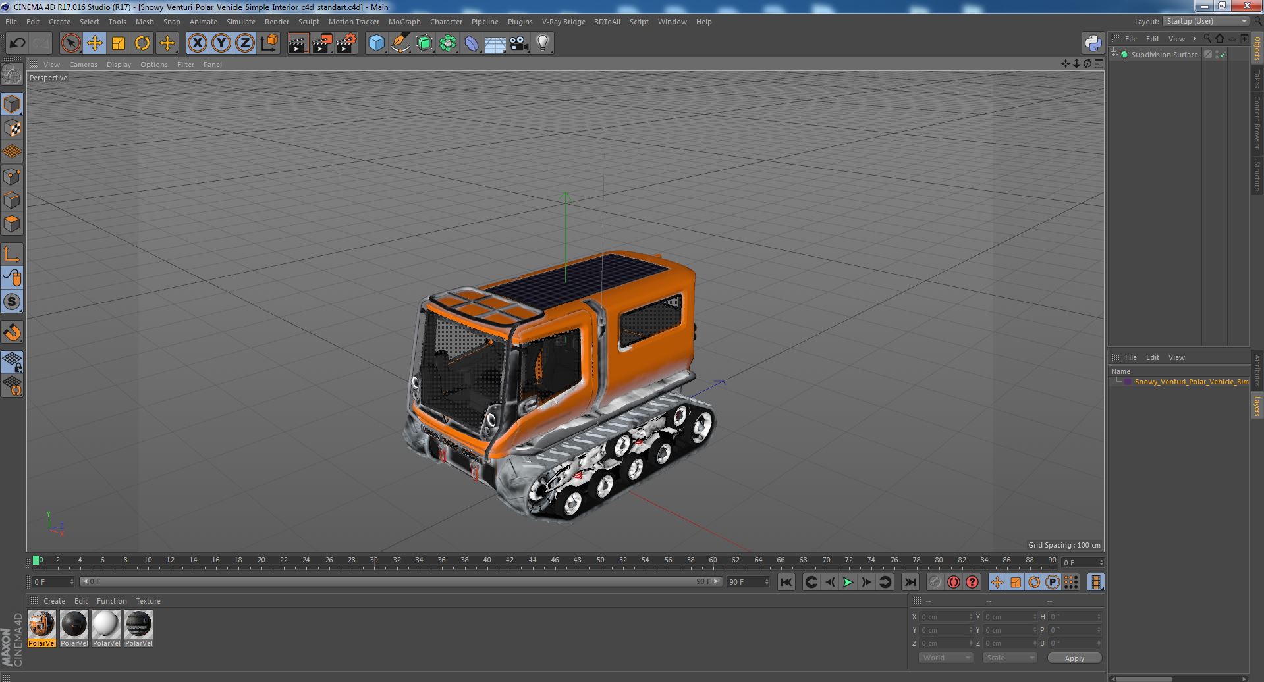Open viewport Cameras menu
Viewport: 1264px width, 682px height.
pos(83,65)
